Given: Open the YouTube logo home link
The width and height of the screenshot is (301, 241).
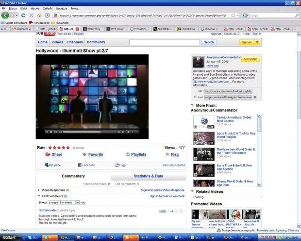Looking at the screenshot, I should tap(46, 34).
